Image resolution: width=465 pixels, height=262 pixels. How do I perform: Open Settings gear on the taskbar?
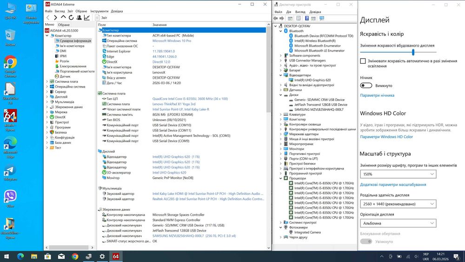pos(102,256)
